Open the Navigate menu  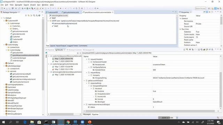pos(18,5)
